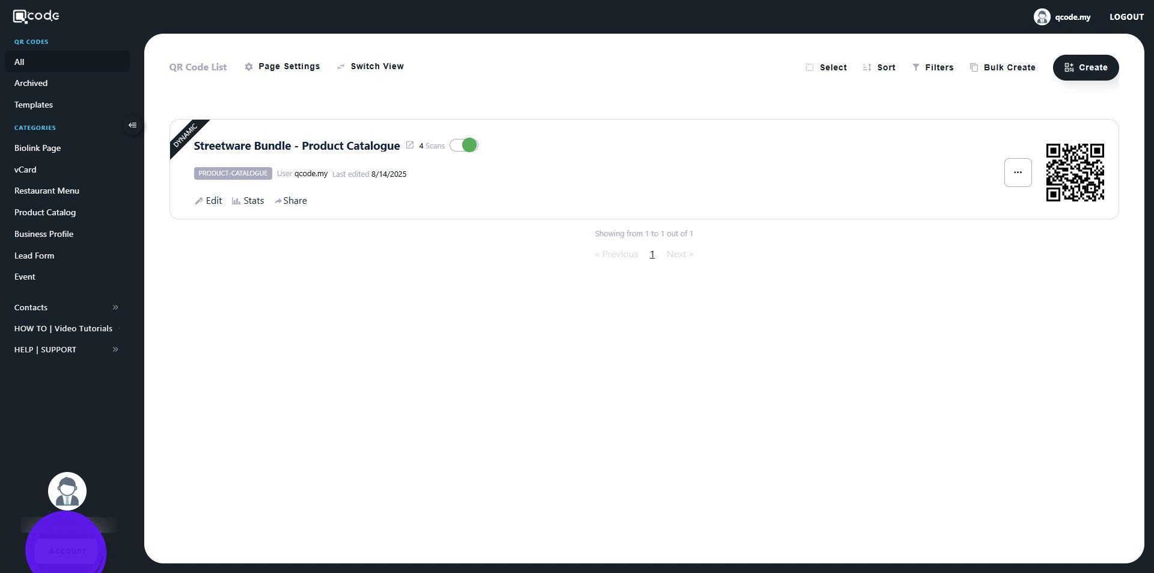
Task: Click qcode.my user name in card
Action: pos(311,174)
